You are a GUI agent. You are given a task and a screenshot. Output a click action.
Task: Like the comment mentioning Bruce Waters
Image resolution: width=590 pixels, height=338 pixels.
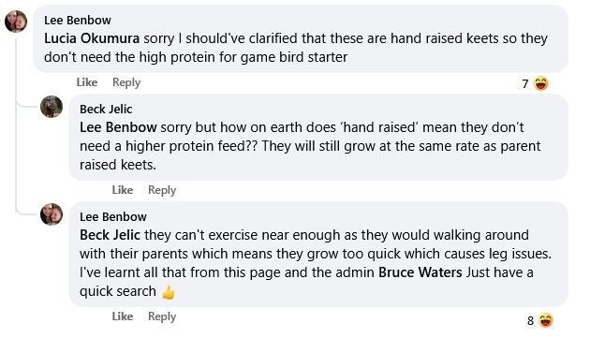click(x=123, y=316)
